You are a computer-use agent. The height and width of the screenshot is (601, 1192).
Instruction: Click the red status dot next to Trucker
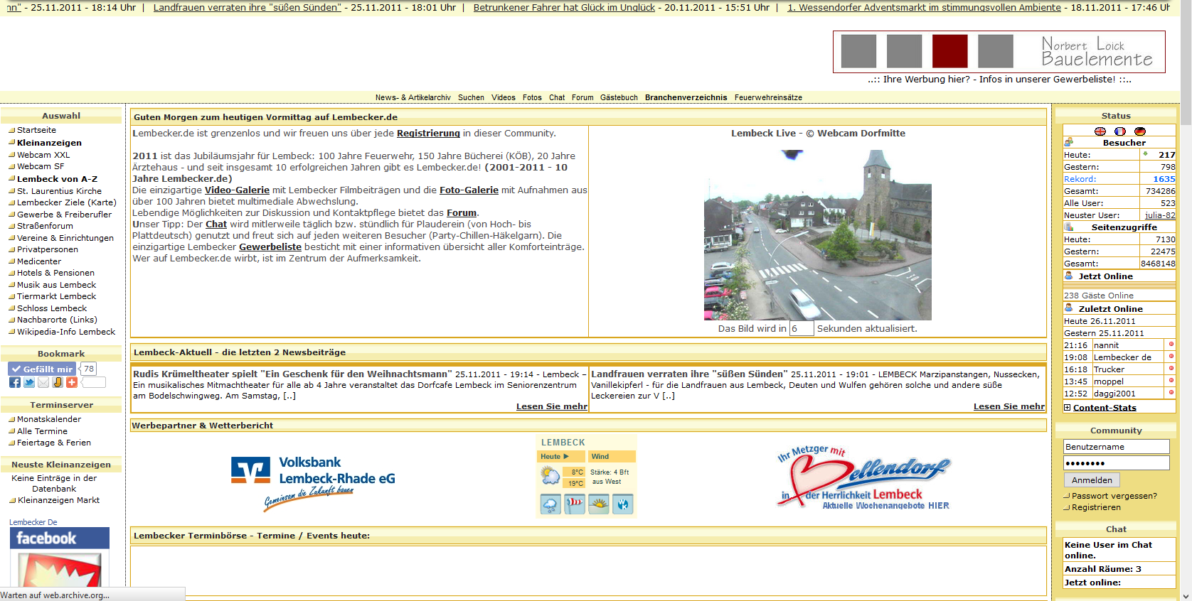click(x=1171, y=369)
